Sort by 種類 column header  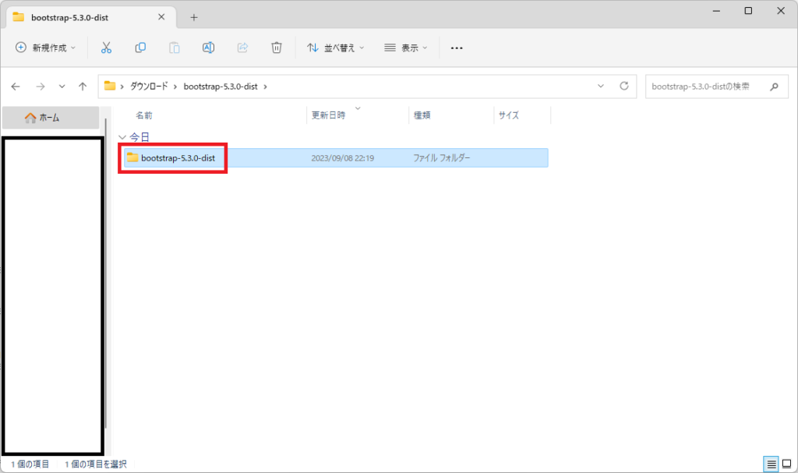422,115
